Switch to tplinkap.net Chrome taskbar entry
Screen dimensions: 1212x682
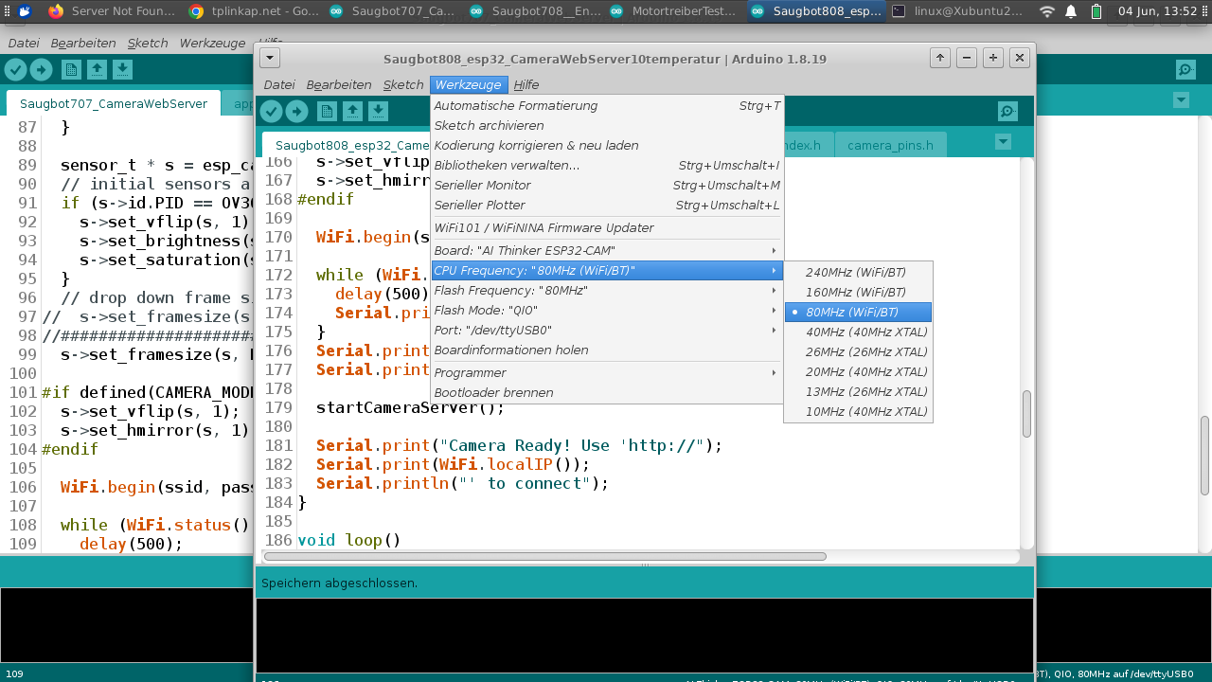252,11
